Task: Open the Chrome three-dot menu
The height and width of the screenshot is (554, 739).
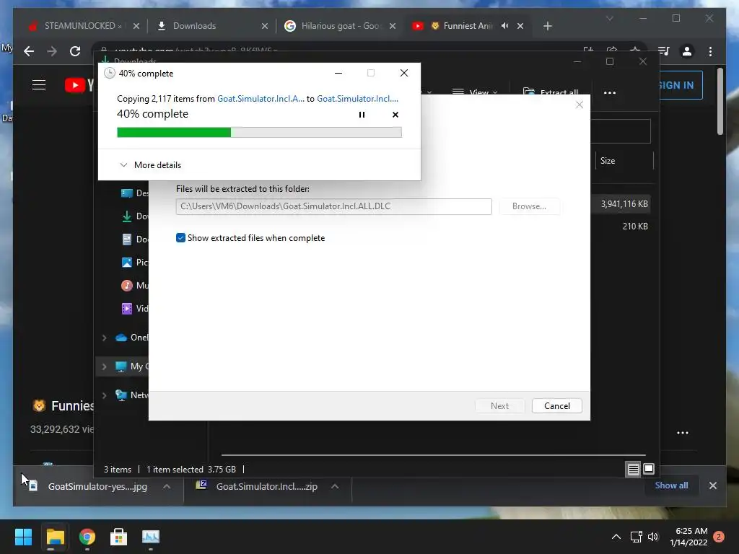Action: point(710,51)
